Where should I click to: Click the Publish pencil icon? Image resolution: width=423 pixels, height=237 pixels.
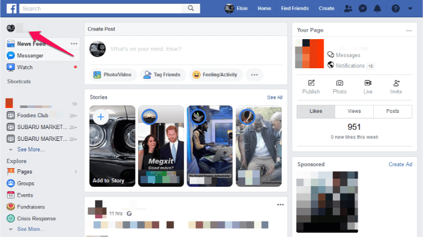[311, 83]
